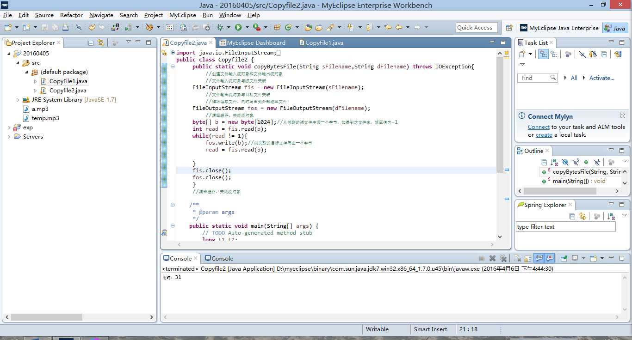Click Clear Console icon
The height and width of the screenshot is (340, 632).
[x=517, y=258]
